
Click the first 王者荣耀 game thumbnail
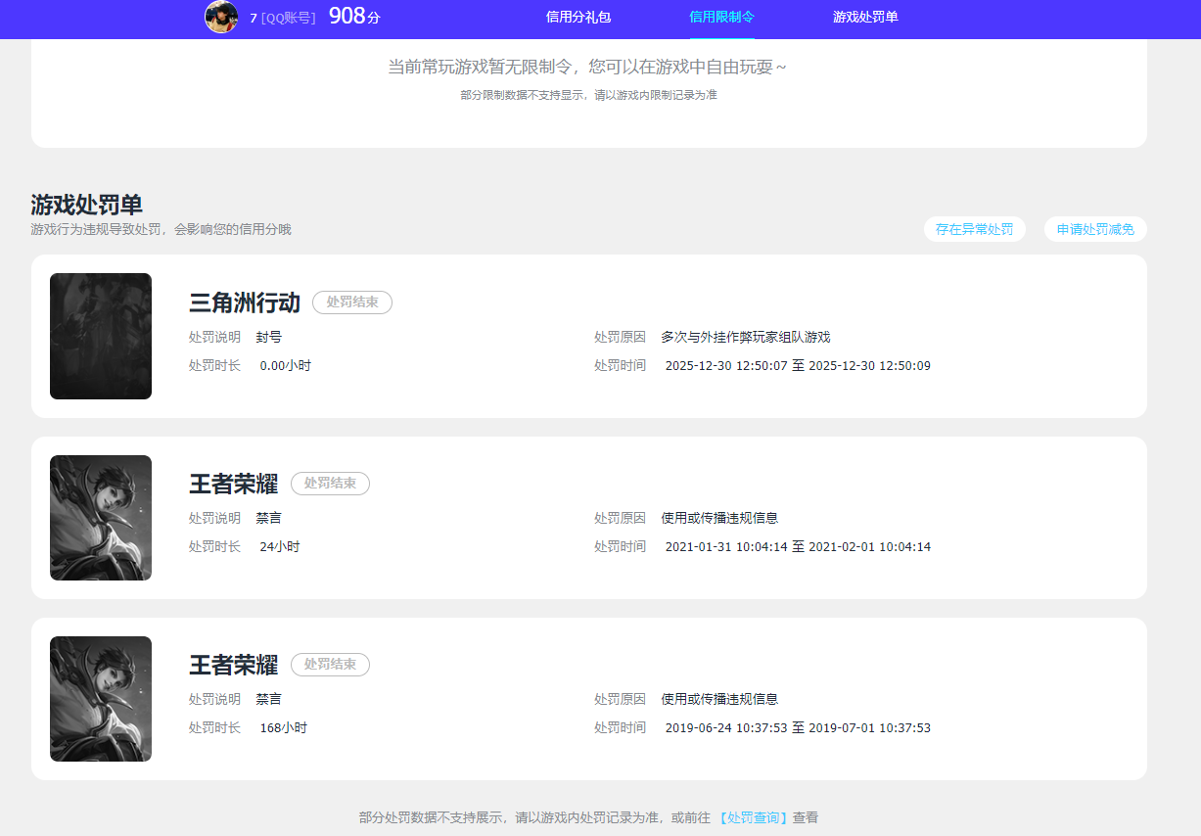click(100, 517)
